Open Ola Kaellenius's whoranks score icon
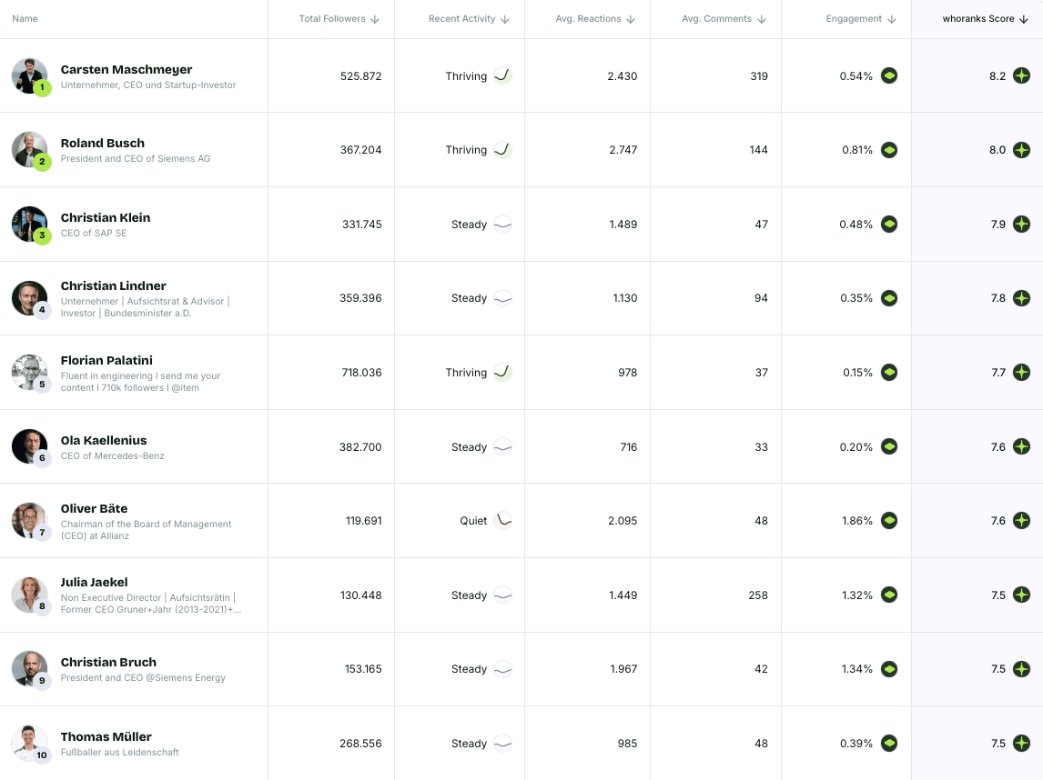The width and height of the screenshot is (1043, 780). pyautogui.click(x=1022, y=447)
